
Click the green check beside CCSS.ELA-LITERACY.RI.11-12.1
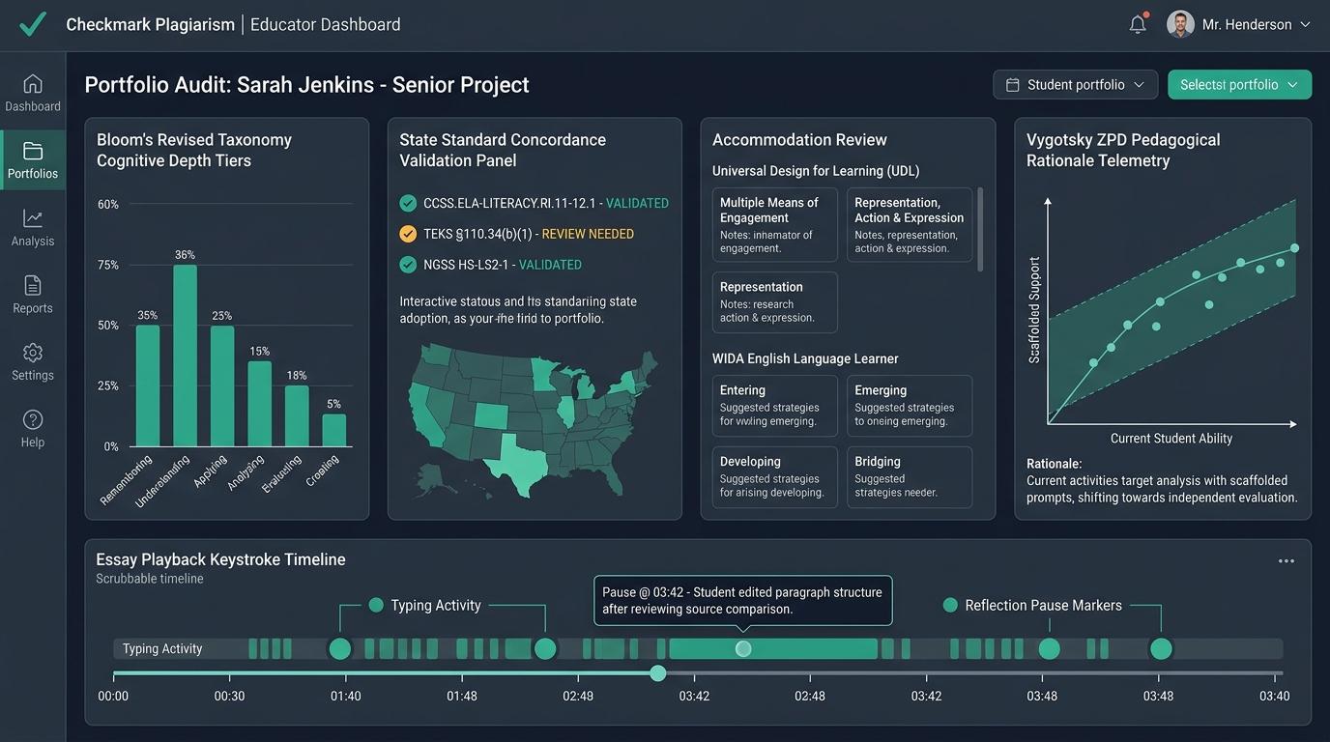[x=408, y=203]
